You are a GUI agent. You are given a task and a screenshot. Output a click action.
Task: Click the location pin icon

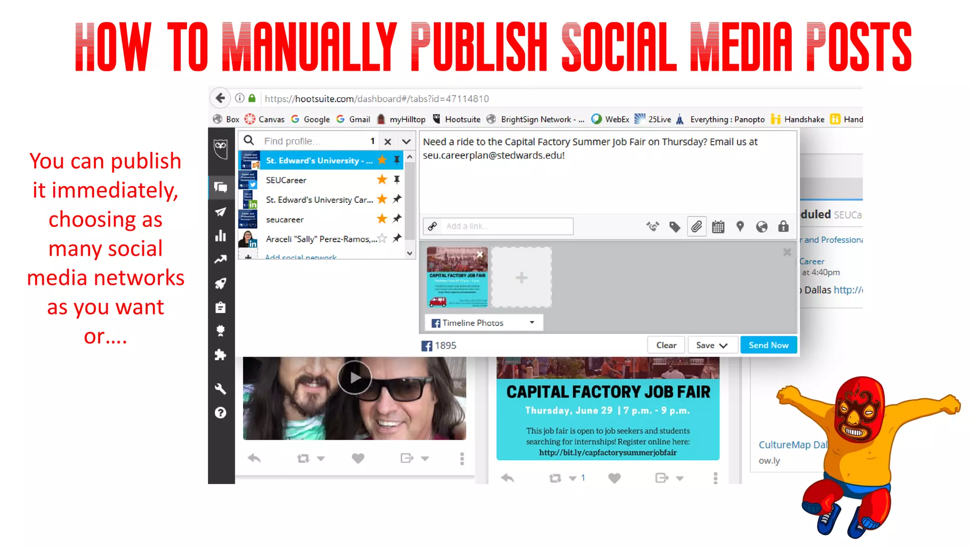(x=740, y=226)
